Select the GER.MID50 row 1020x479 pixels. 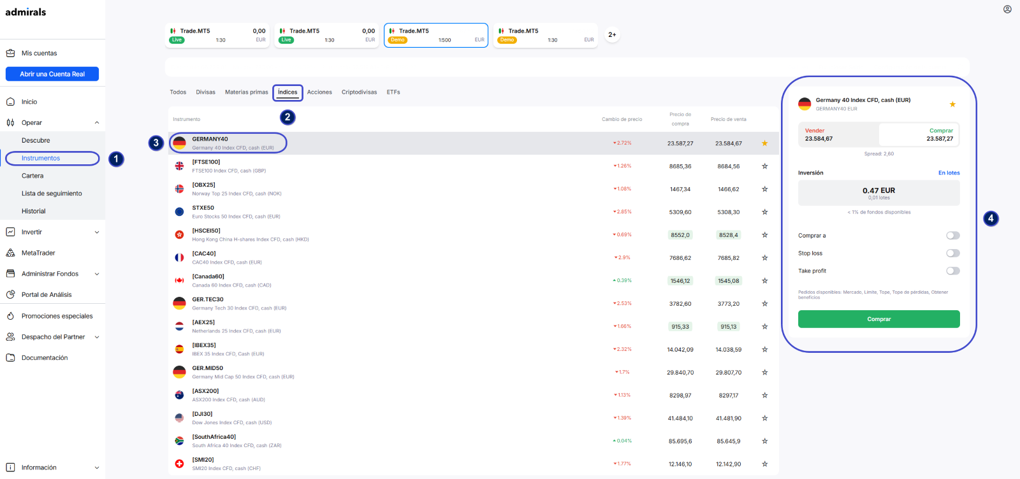474,373
